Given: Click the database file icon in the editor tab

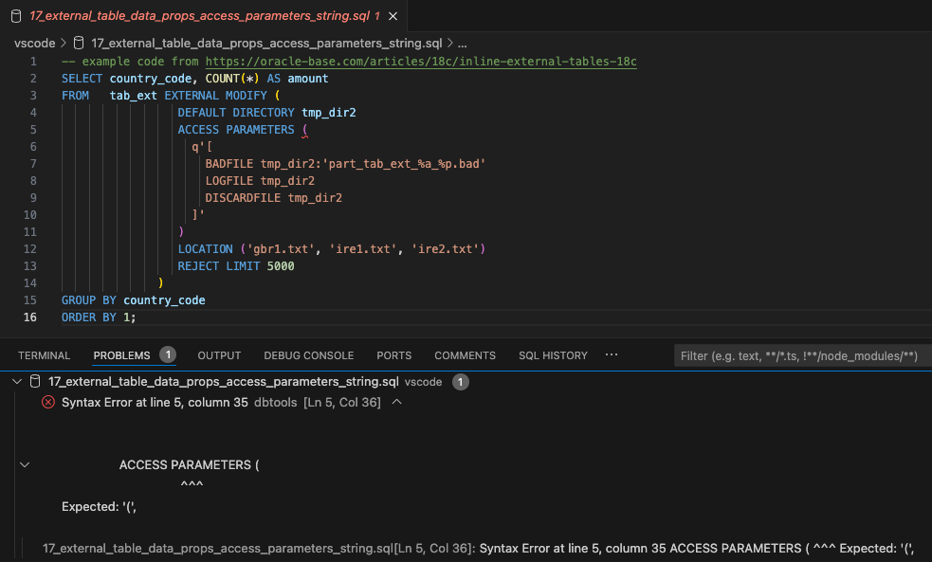Looking at the screenshot, I should (x=16, y=16).
